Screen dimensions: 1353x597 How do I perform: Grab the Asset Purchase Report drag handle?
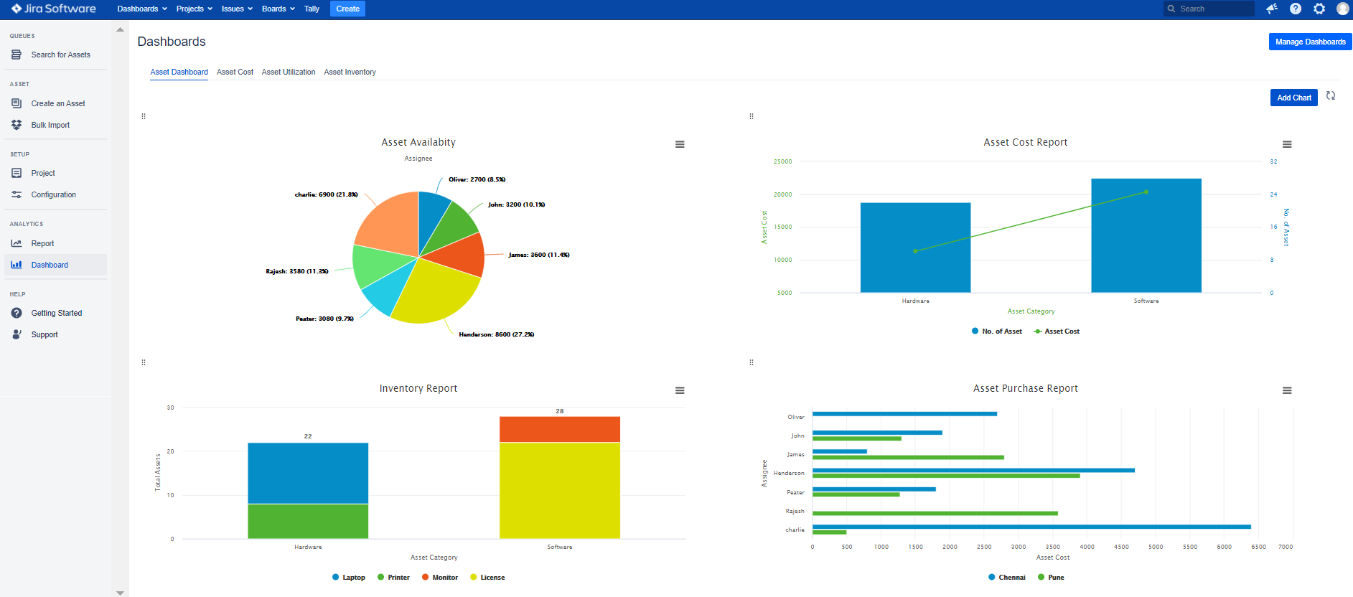click(752, 362)
